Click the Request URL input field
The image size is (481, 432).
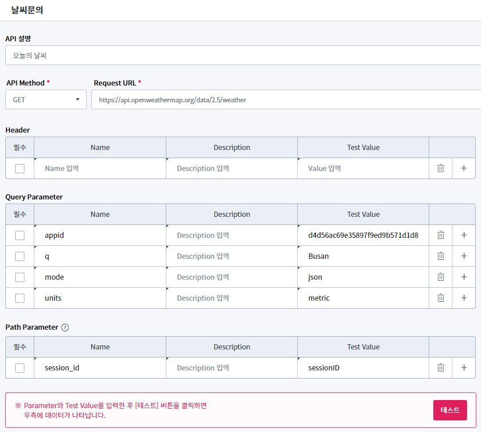[x=285, y=99]
